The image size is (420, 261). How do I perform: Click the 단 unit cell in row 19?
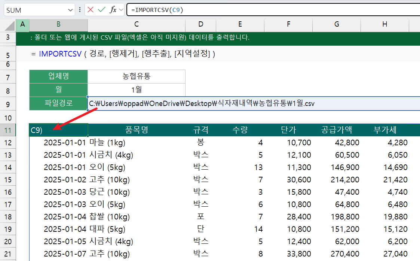coord(200,229)
